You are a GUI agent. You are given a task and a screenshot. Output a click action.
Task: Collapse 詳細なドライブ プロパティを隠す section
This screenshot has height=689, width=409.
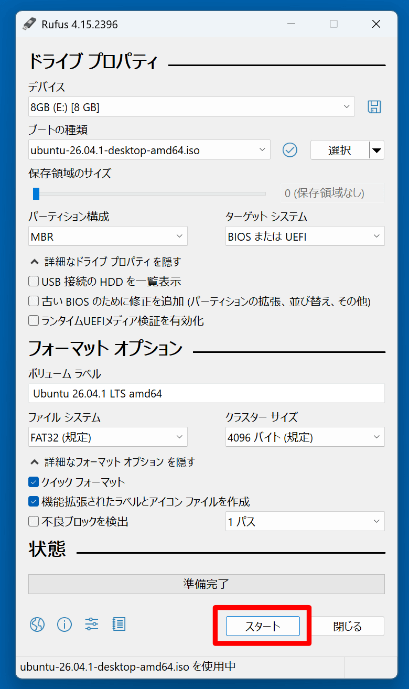106,262
